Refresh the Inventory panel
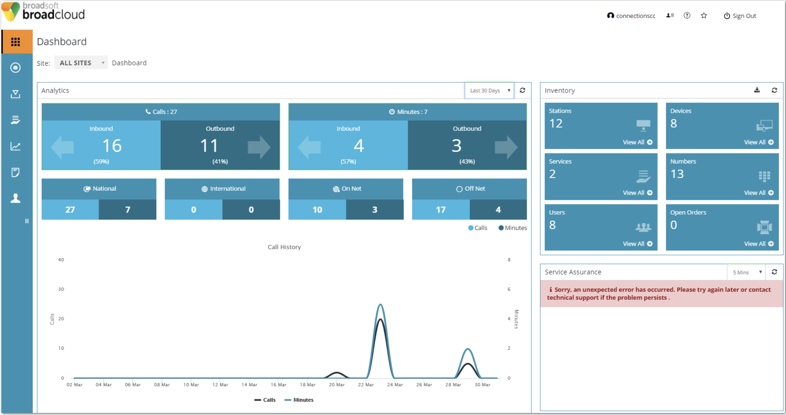 coord(774,90)
